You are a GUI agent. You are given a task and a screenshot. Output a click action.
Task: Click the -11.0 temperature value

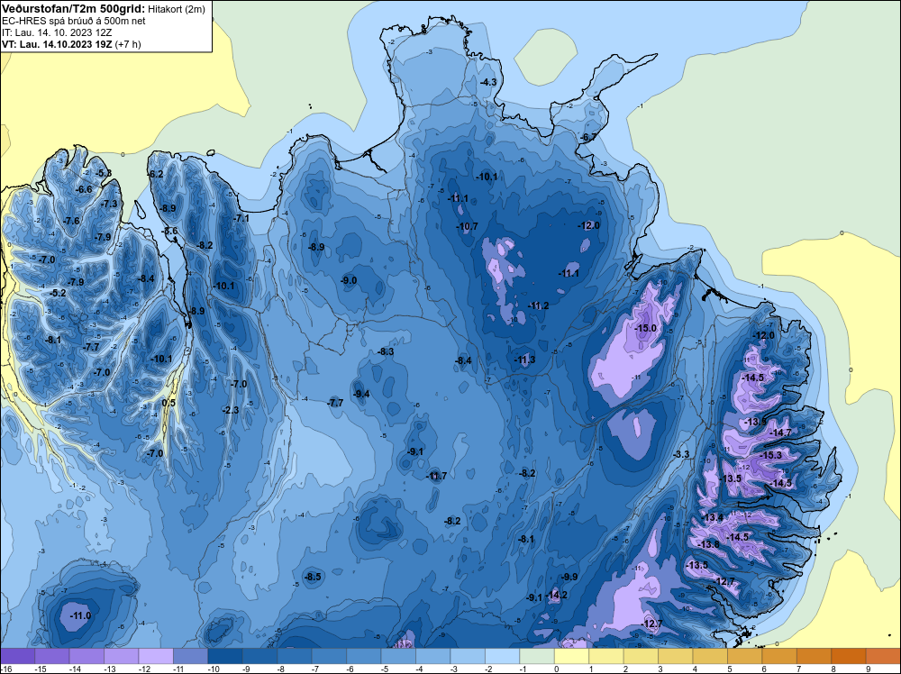pos(80,615)
